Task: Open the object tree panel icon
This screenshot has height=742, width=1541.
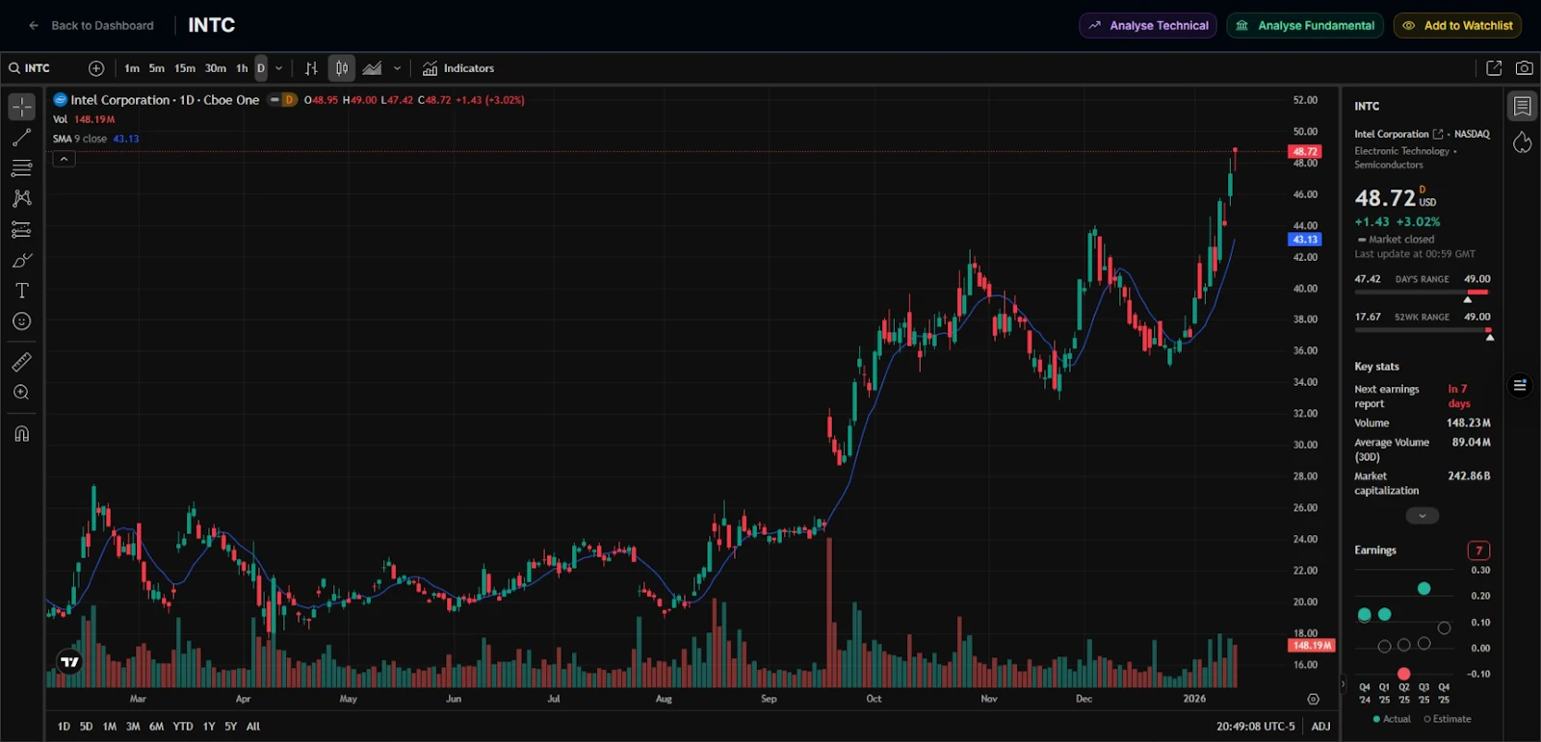Action: pyautogui.click(x=1520, y=385)
